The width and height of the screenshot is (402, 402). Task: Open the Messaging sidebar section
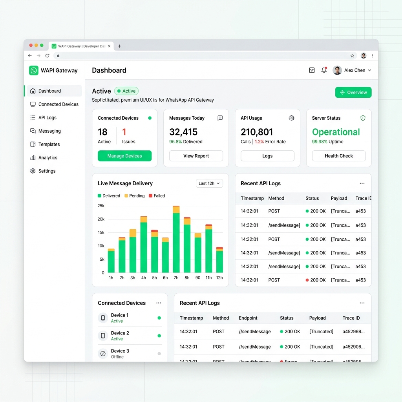54,131
